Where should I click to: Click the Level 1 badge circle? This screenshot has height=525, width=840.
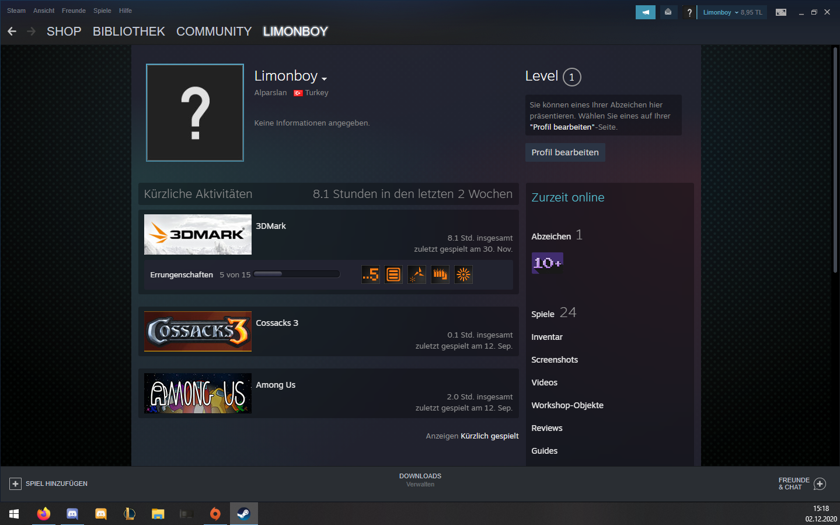click(572, 77)
